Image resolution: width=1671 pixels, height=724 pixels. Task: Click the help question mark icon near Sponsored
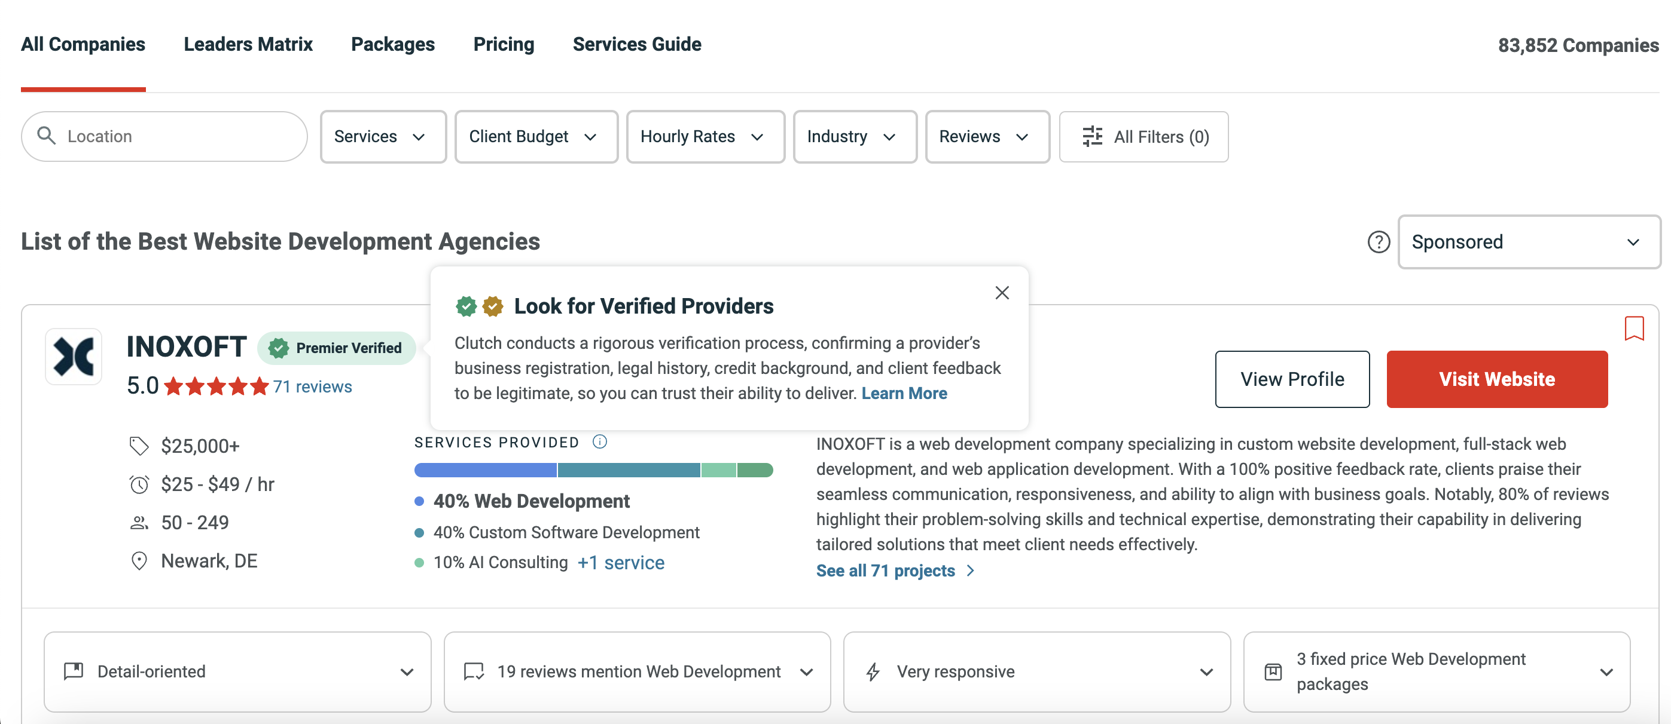tap(1378, 242)
